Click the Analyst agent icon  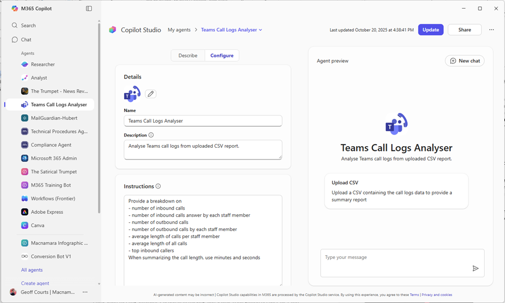[25, 77]
